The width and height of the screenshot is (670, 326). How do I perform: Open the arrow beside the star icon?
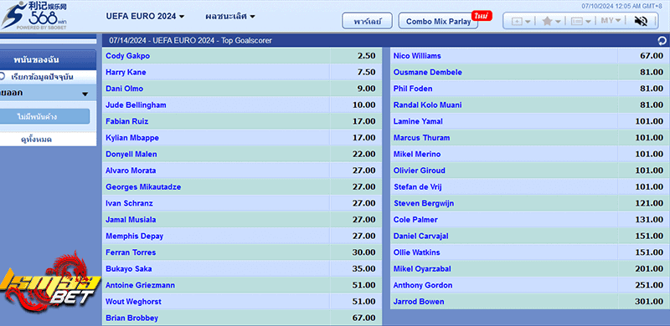pyautogui.click(x=558, y=22)
